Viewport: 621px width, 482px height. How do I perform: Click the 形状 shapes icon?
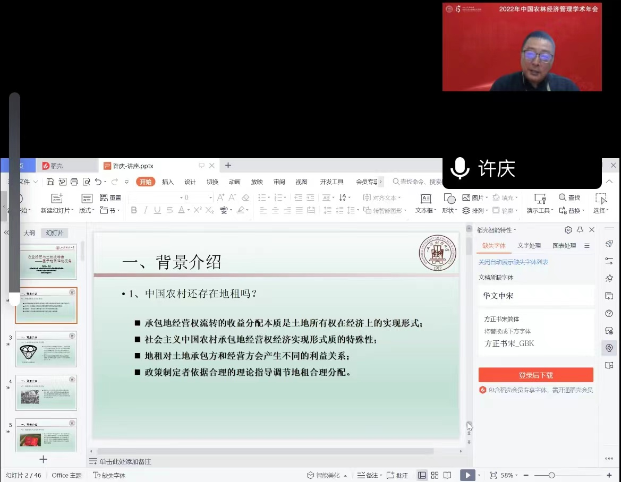(x=449, y=199)
